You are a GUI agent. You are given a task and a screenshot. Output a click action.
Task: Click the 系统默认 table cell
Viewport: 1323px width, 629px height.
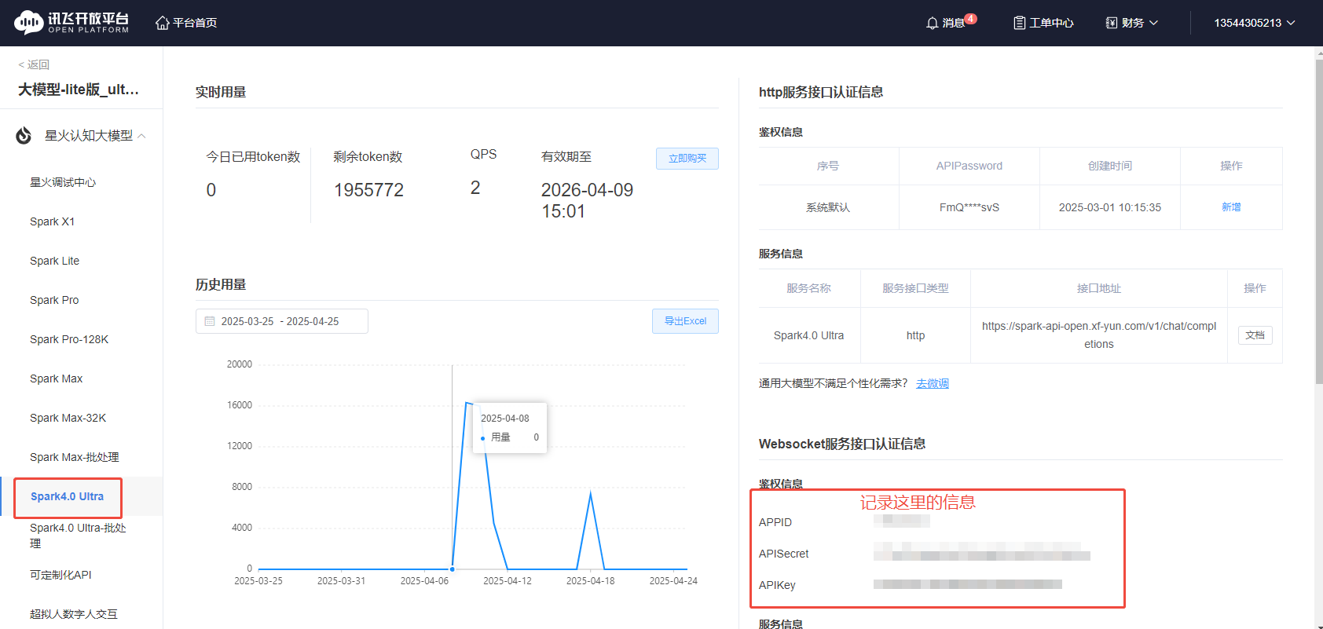[x=828, y=207]
